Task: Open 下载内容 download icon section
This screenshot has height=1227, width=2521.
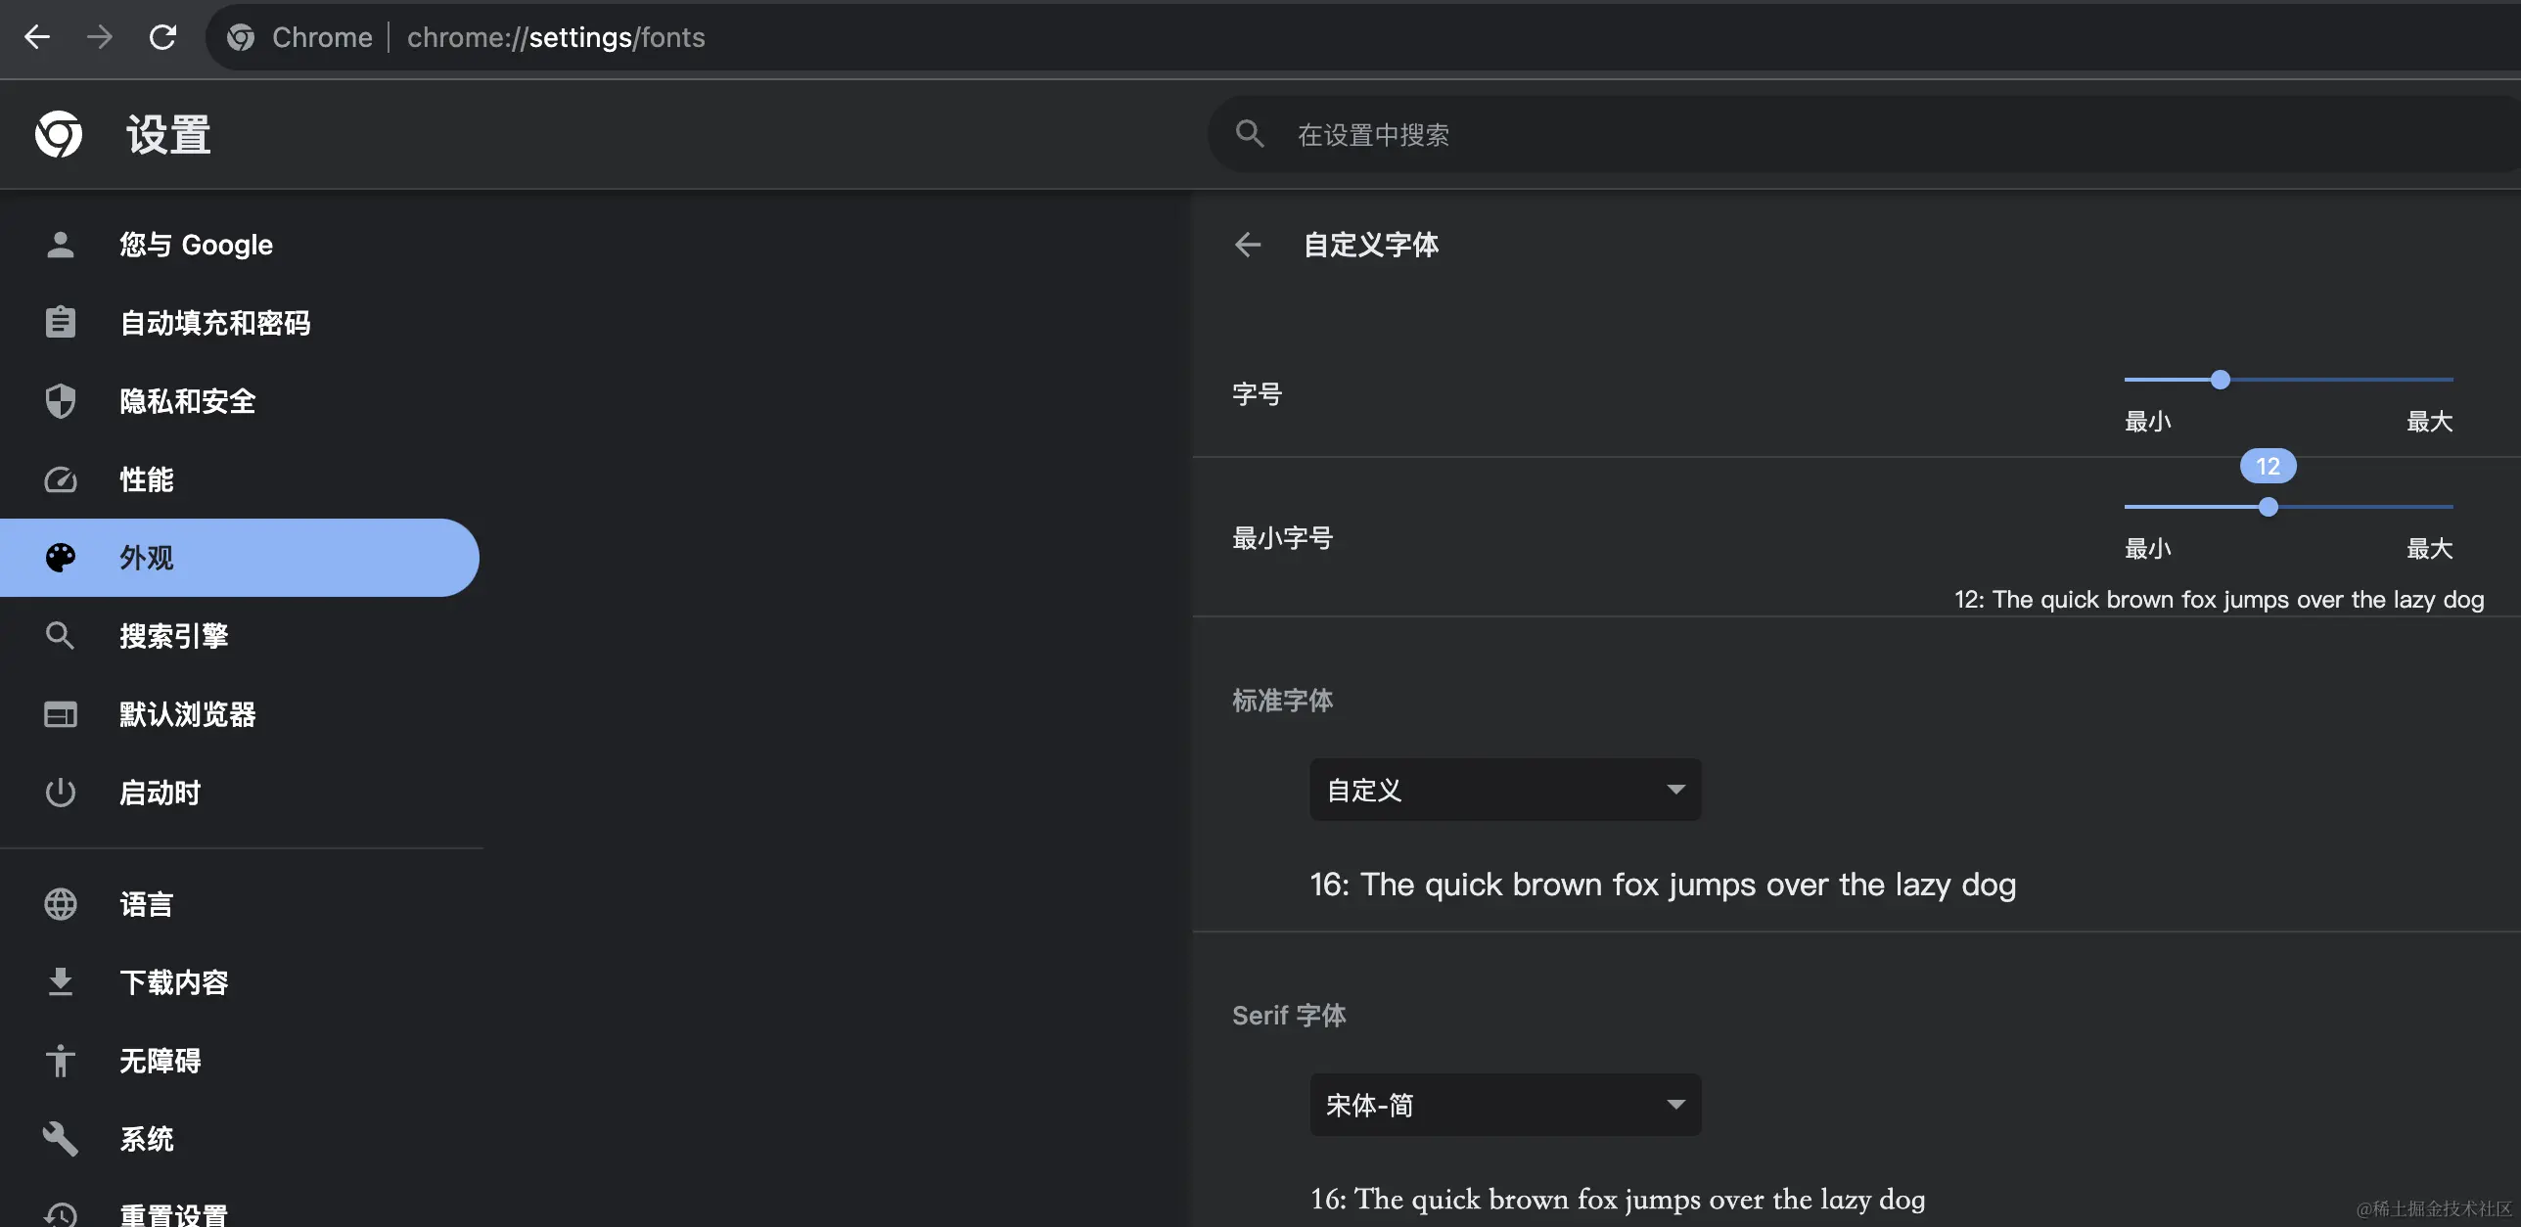Action: (x=61, y=982)
